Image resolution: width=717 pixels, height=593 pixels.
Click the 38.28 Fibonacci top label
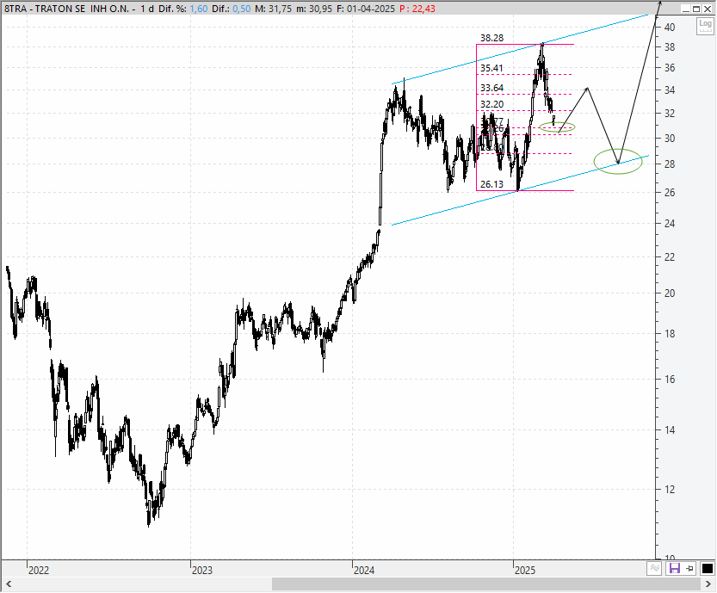(491, 38)
